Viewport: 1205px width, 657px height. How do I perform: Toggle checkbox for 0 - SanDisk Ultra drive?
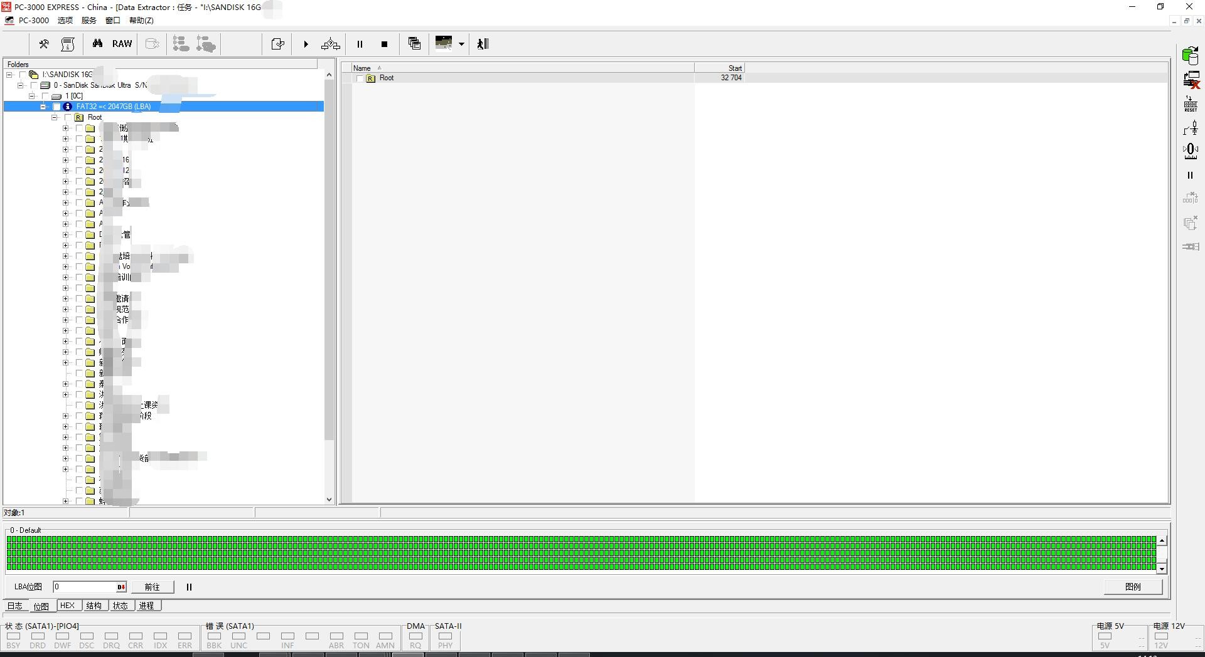[x=33, y=85]
